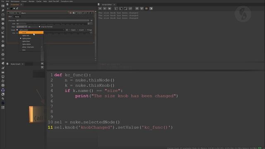This screenshot has height=149, width=265.
Task: Click next script arrow in Script Editor
Action: [x=105, y=8]
